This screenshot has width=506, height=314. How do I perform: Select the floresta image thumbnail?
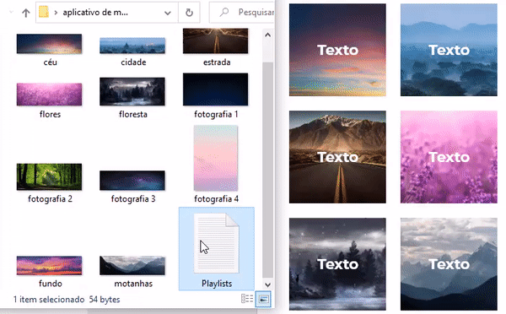coord(132,91)
